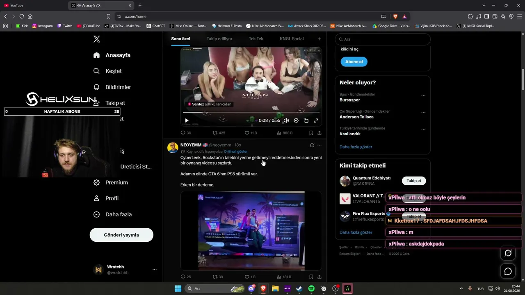525x295 pixels.
Task: Mute the video with the speaker icon
Action: [286, 120]
